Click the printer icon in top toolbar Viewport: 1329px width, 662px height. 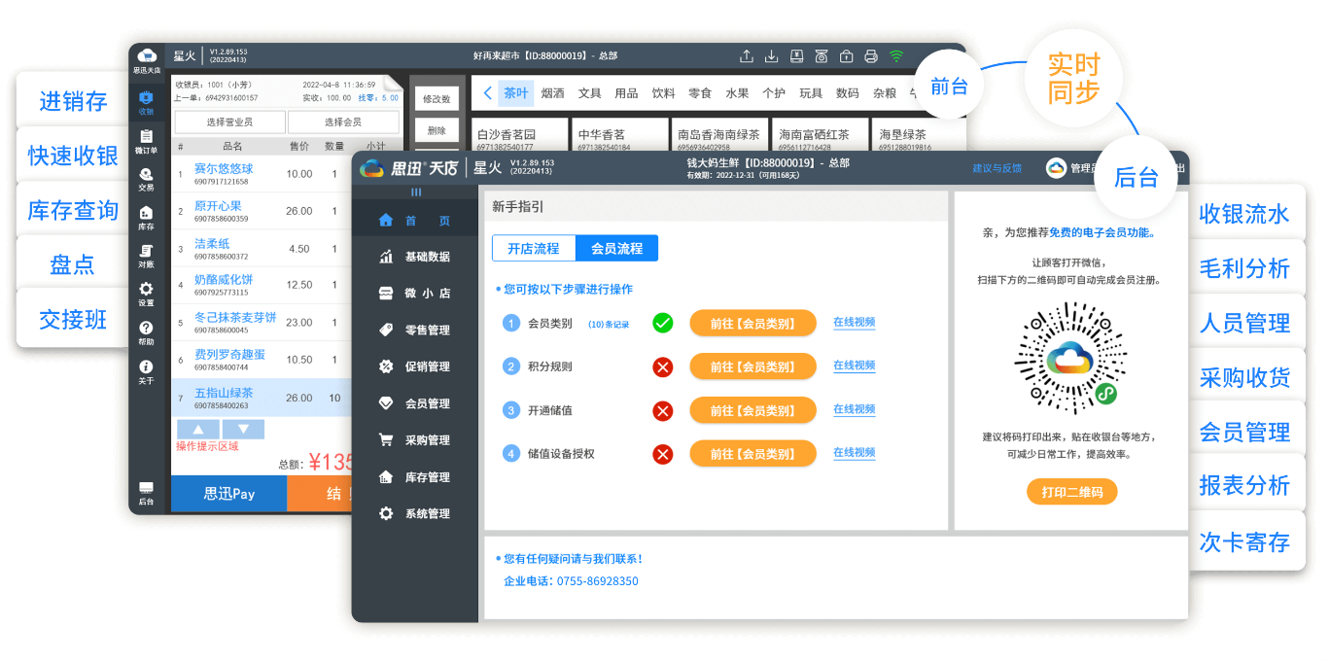tap(871, 56)
